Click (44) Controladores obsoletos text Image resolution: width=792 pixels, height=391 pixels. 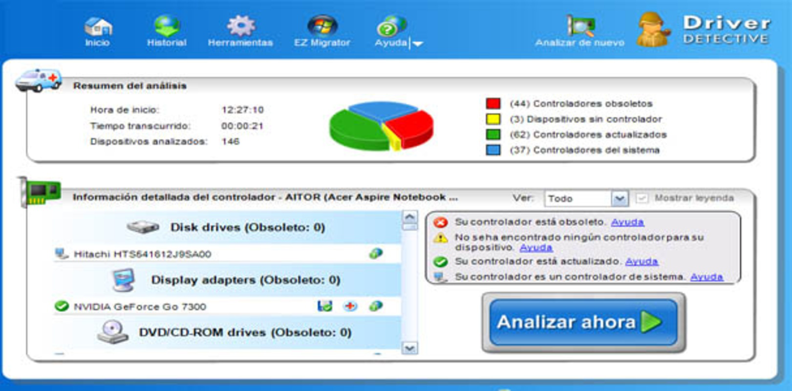581,104
